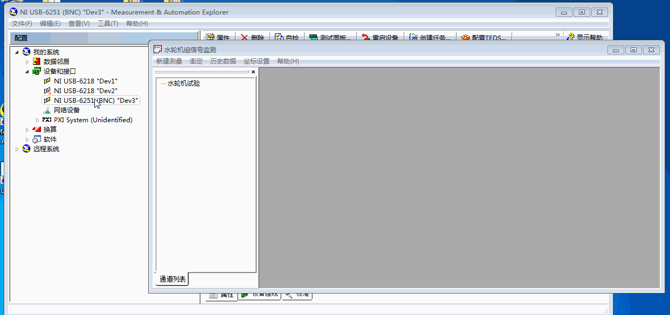Select the 数据邻居 icon in the tree

[37, 62]
